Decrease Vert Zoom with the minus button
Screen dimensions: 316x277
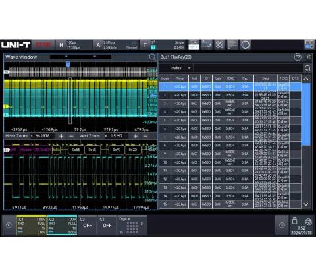tap(145, 136)
